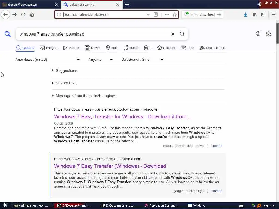Click the toolbar search box text
Screen dimensions: 279x209
202,15
